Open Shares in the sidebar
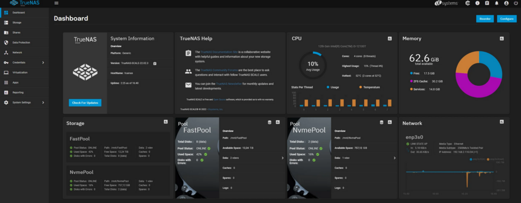 click(24, 32)
